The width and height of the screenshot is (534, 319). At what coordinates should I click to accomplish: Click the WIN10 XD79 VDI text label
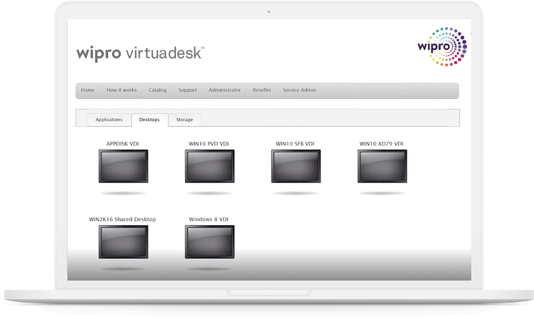[381, 144]
